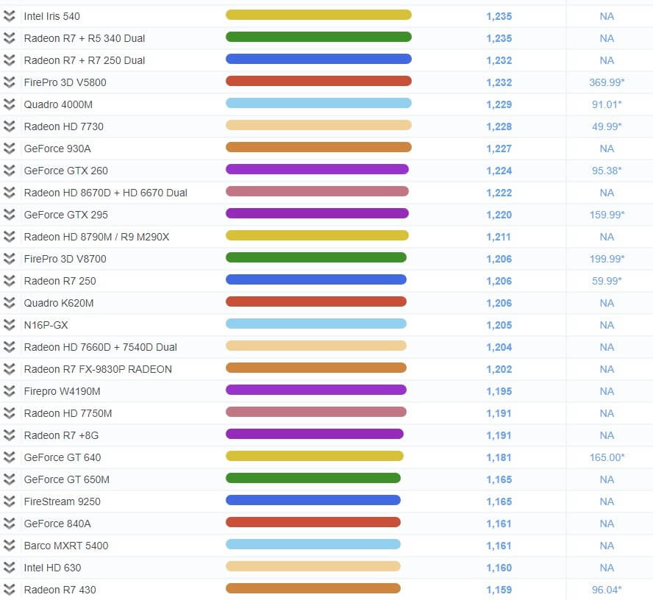The height and width of the screenshot is (600, 653).
Task: Click chevron icon beside GeForce GT 650M
Action: tap(9, 479)
